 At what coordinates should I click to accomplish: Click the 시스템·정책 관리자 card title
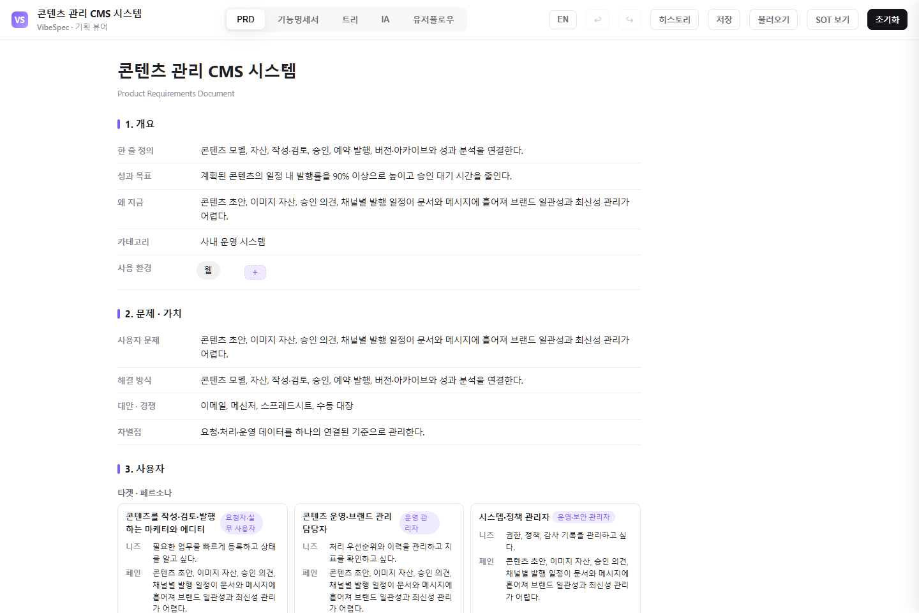(x=514, y=517)
